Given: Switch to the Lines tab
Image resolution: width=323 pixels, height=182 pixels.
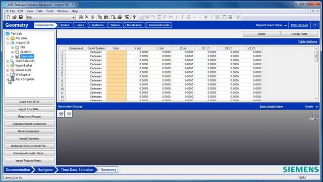Looking at the screenshot, I should [x=80, y=25].
